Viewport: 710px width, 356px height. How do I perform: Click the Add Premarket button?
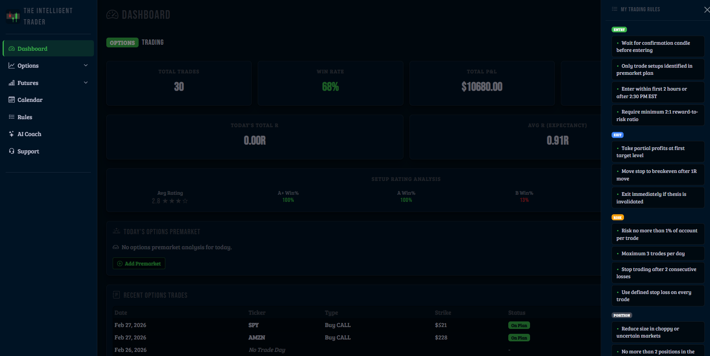[139, 263]
